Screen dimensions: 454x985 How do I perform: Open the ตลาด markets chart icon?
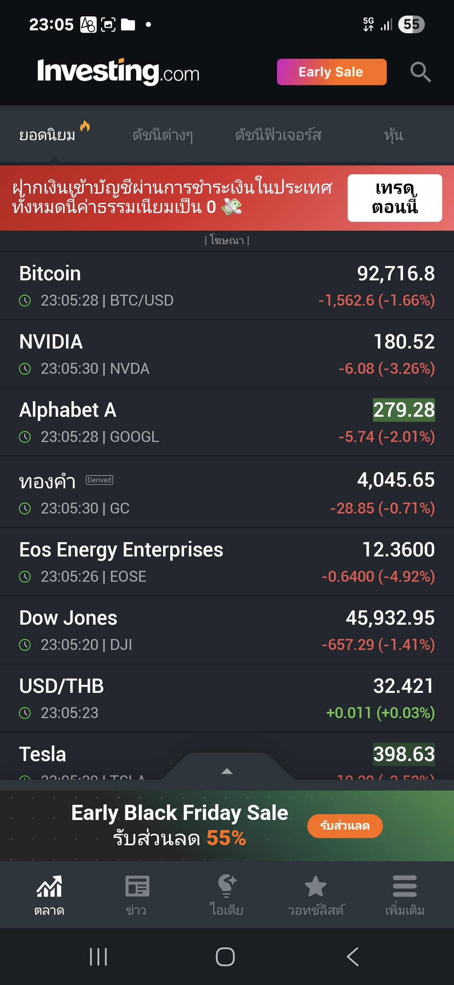point(49,886)
